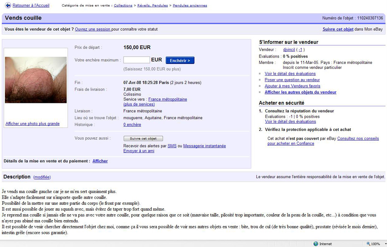
Task: Click the back arrow icon beside Accueil
Action: point(8,5)
